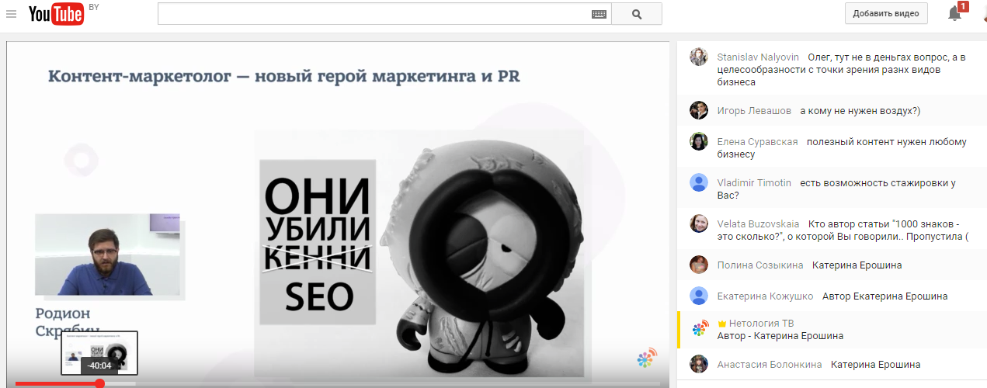The image size is (987, 388).
Task: Click Velata's message about "1000 знаков" article
Action: click(x=843, y=230)
